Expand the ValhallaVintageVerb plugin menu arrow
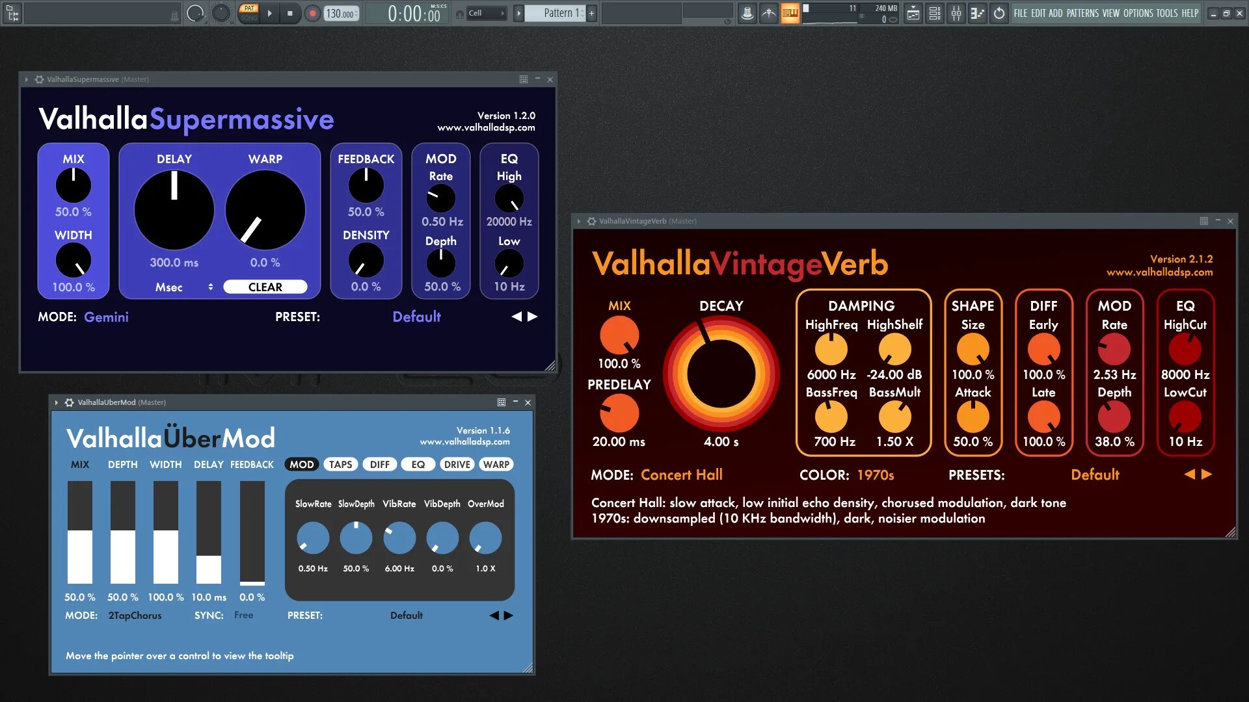The image size is (1249, 702). (x=578, y=221)
